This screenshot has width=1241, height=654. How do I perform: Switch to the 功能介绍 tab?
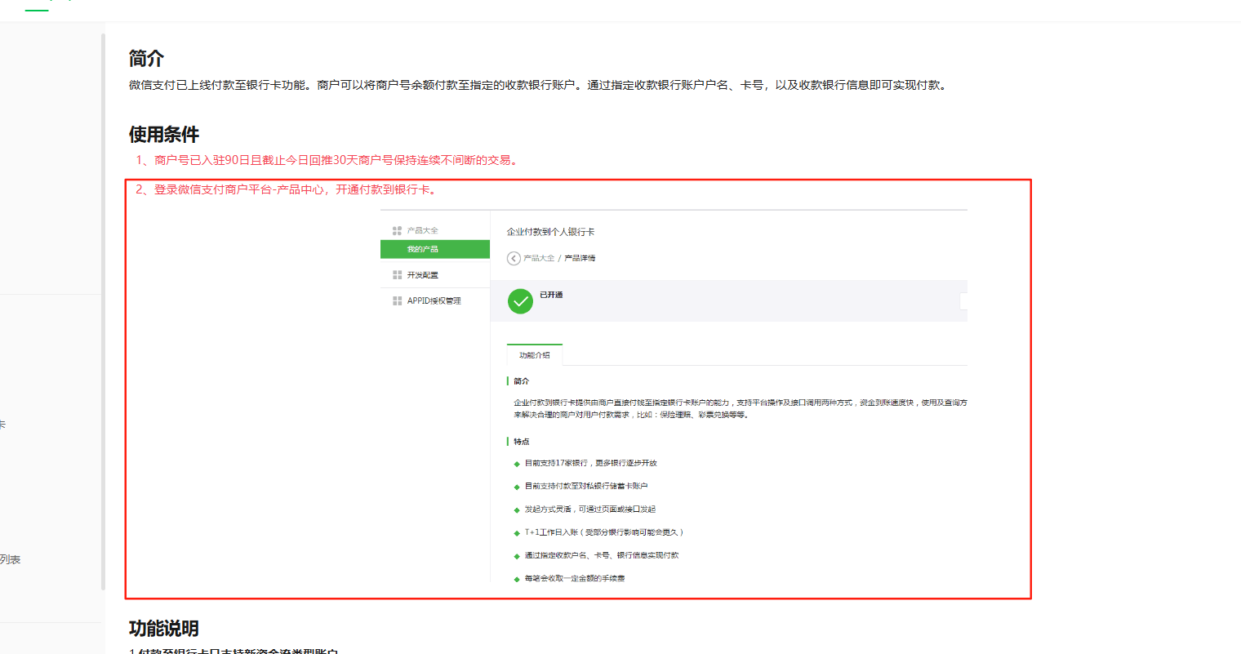535,355
